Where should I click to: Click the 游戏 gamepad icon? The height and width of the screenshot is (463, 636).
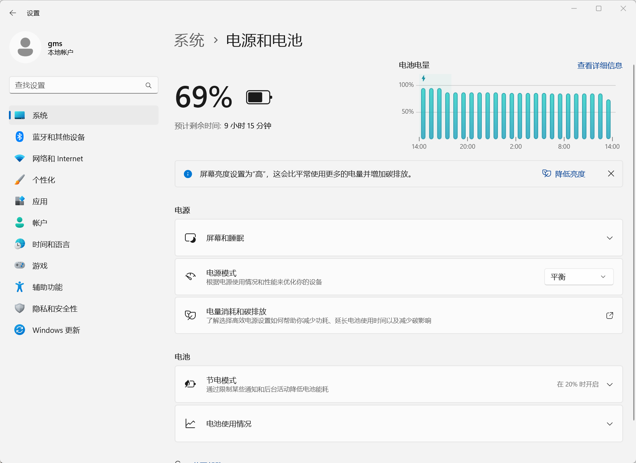click(20, 265)
